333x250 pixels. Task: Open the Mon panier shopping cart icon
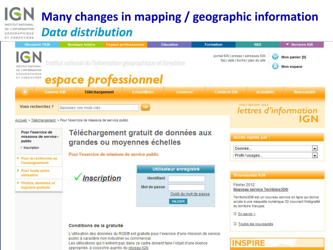pyautogui.click(x=275, y=57)
